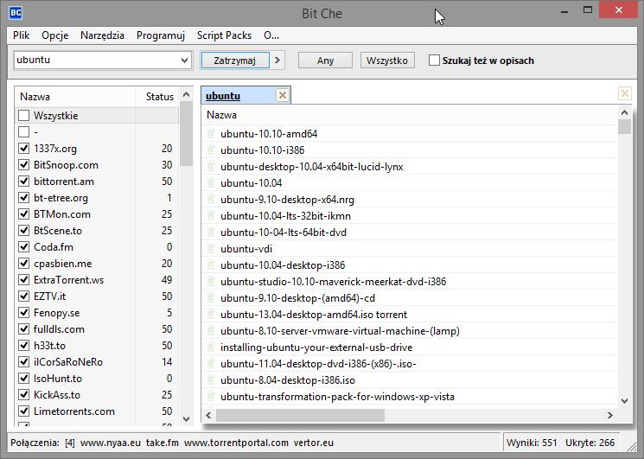Click the horizontal scrollbar thumb in results
The width and height of the screenshot is (644, 459).
[x=300, y=415]
